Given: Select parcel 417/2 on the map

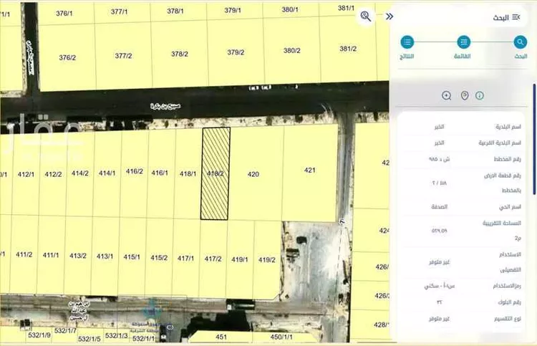Looking at the screenshot, I should [213, 259].
